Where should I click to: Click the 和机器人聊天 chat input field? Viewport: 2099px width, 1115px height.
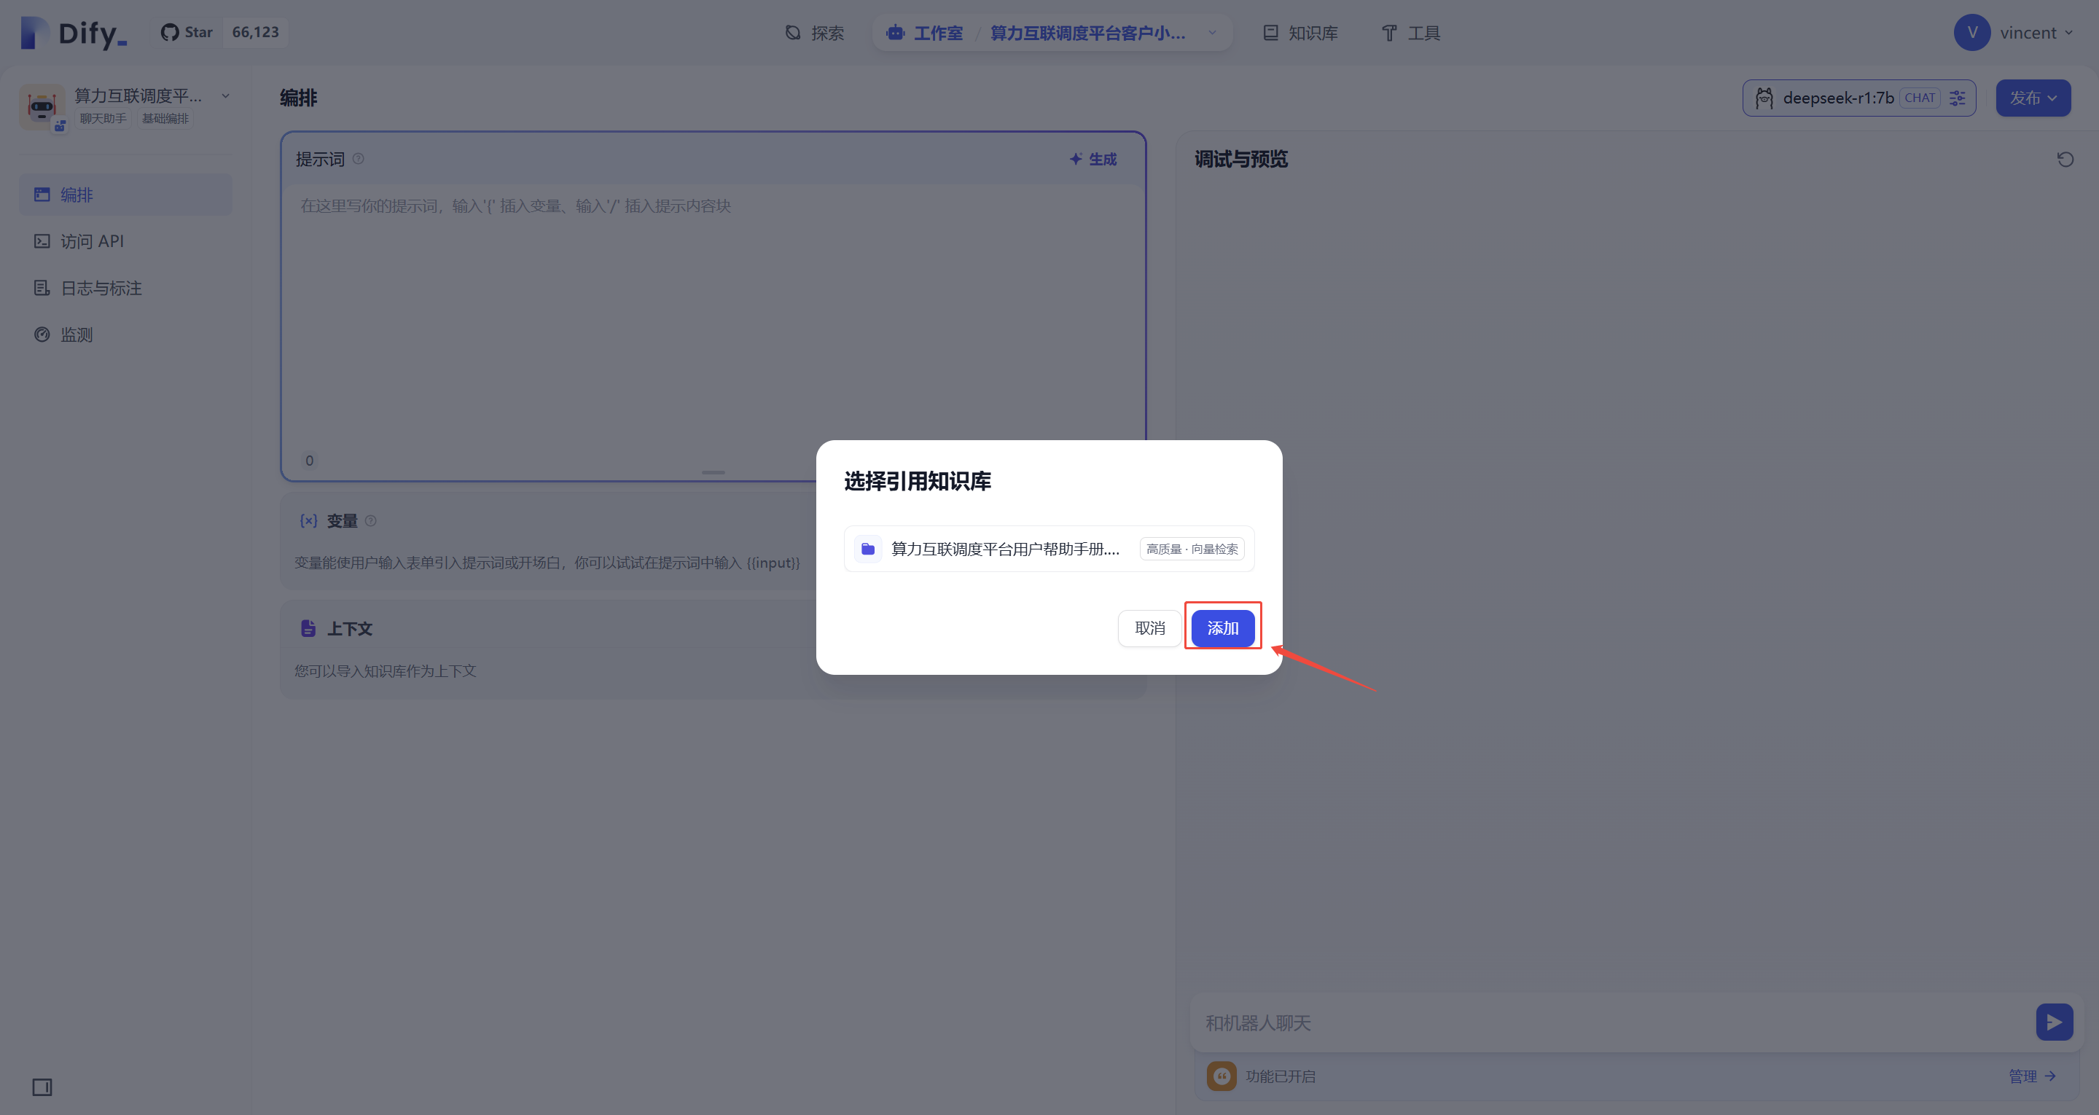pyautogui.click(x=1614, y=1023)
